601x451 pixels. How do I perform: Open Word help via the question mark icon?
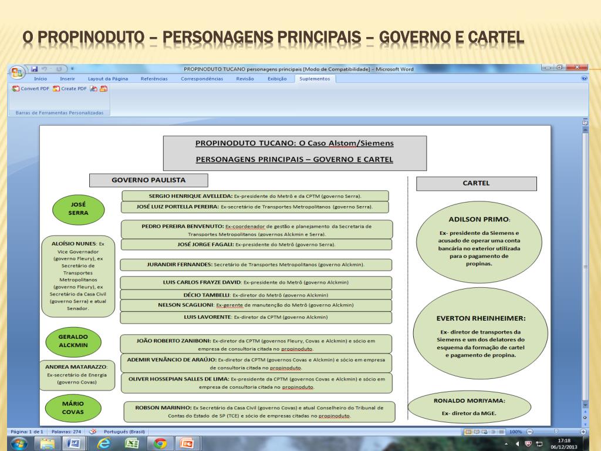(x=584, y=78)
